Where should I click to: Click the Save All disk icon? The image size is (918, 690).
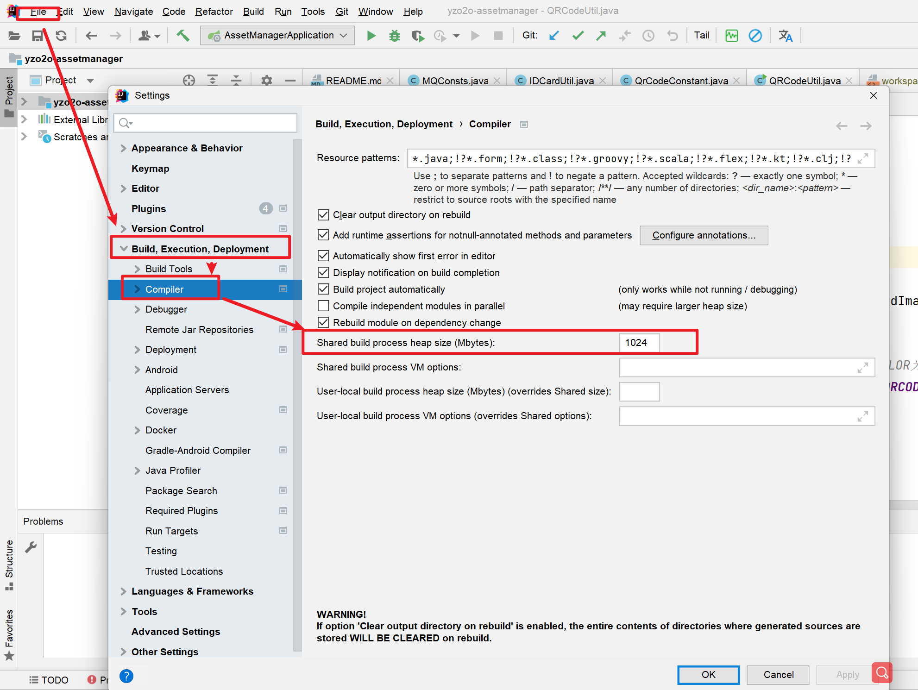[38, 36]
